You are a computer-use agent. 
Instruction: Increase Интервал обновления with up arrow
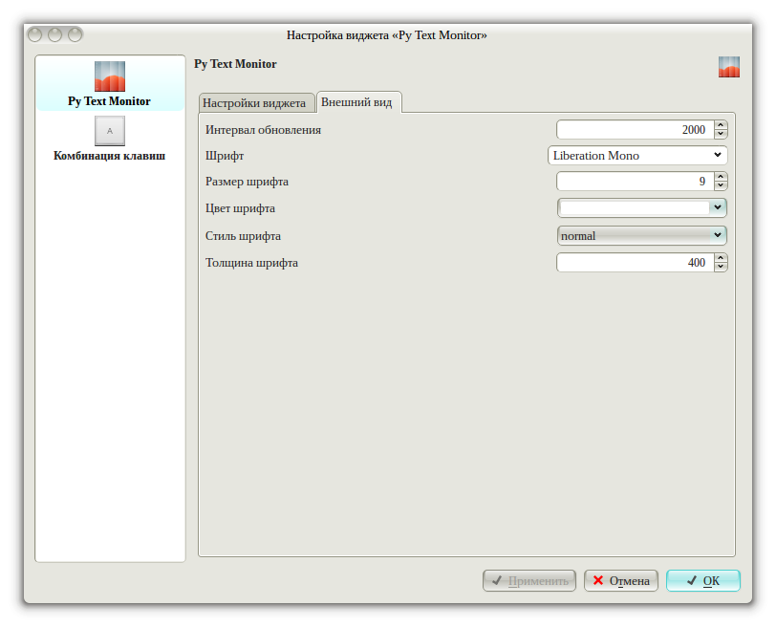[x=721, y=125]
